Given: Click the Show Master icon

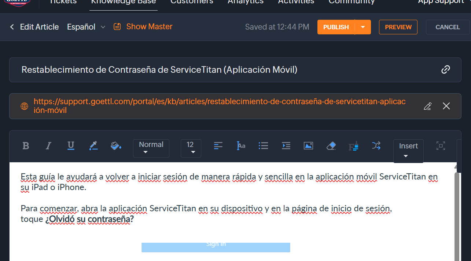Looking at the screenshot, I should click(x=117, y=27).
